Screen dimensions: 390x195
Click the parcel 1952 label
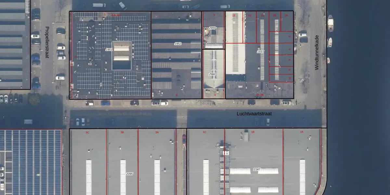tap(178, 44)
